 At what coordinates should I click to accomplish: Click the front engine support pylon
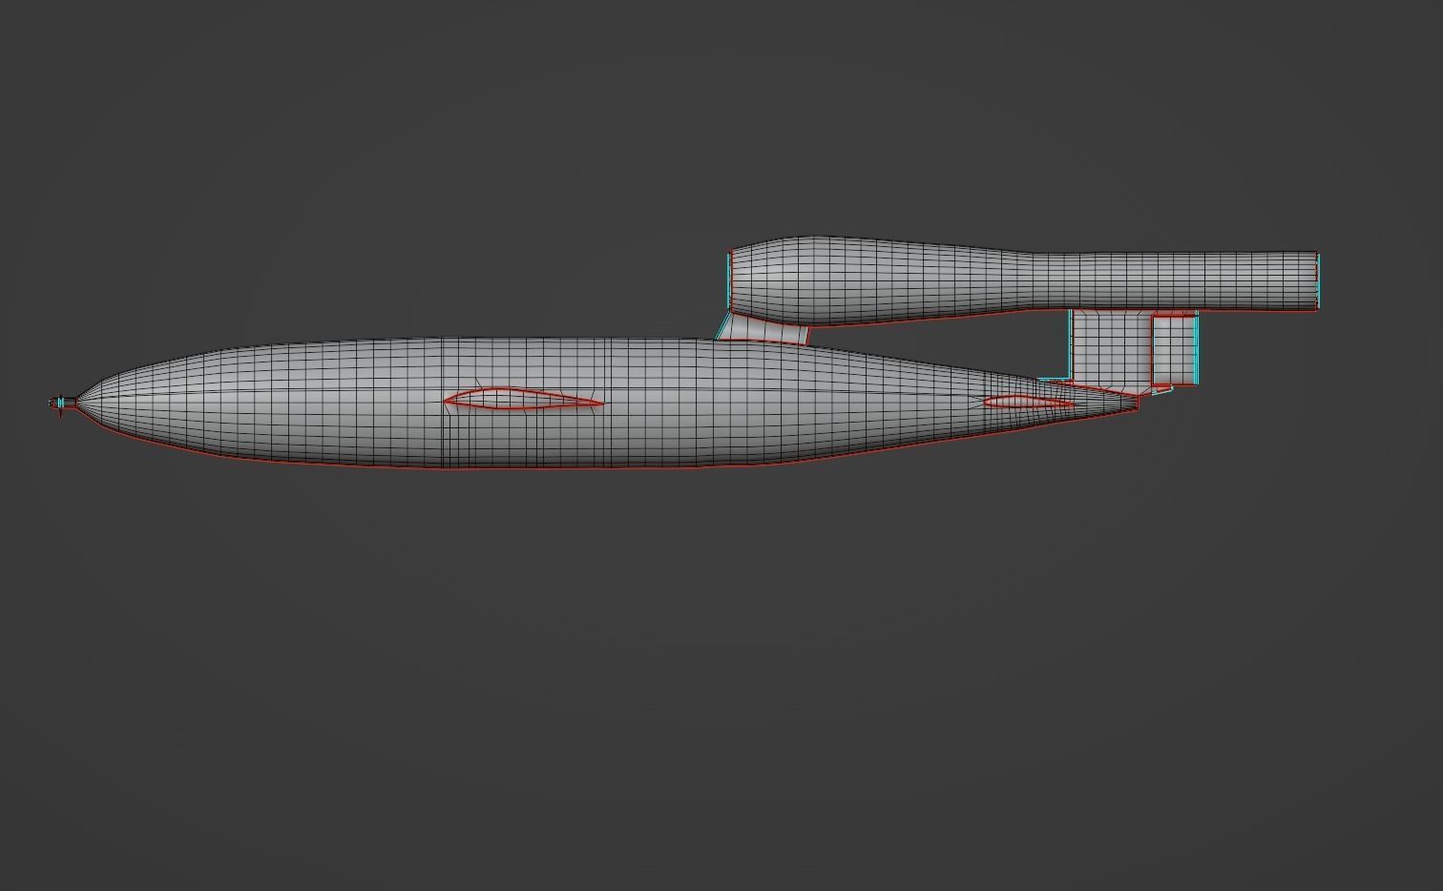pos(763,329)
